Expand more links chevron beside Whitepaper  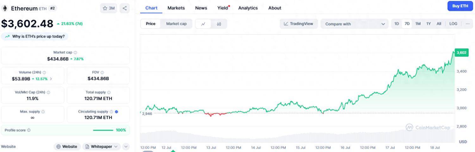126,147
